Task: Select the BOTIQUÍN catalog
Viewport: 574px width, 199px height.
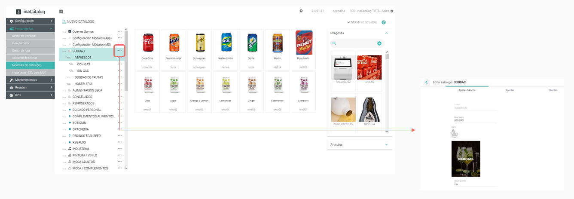Action: (80, 123)
